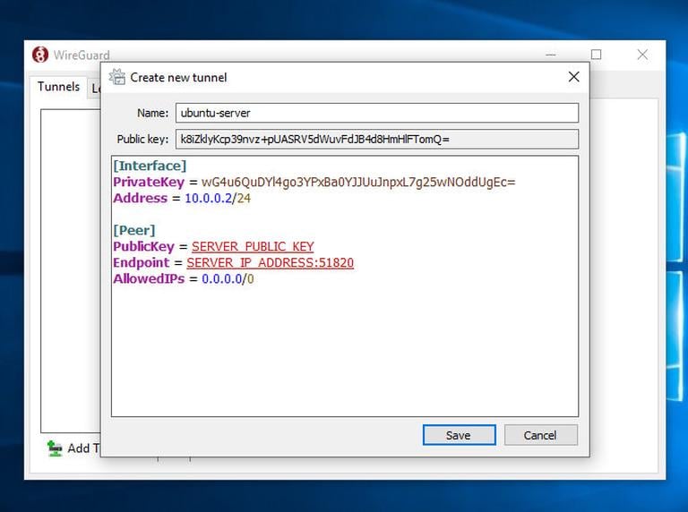Click the AllowedIPs keyword
Image resolution: width=688 pixels, height=512 pixels.
coord(149,278)
